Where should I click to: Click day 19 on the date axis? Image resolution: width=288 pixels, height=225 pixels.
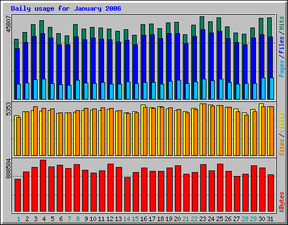pos(169,219)
